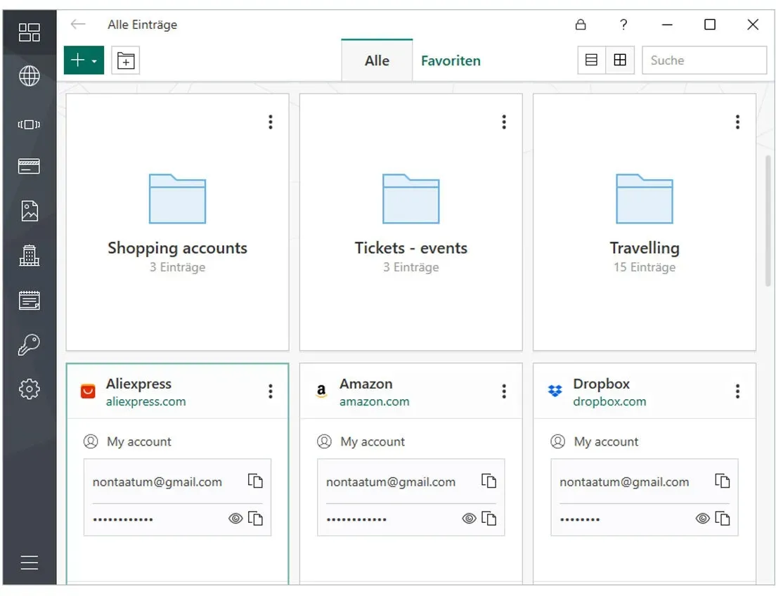Image resolution: width=776 pixels, height=596 pixels.
Task: Click the vertical scrollbar thumb
Action: click(768, 220)
